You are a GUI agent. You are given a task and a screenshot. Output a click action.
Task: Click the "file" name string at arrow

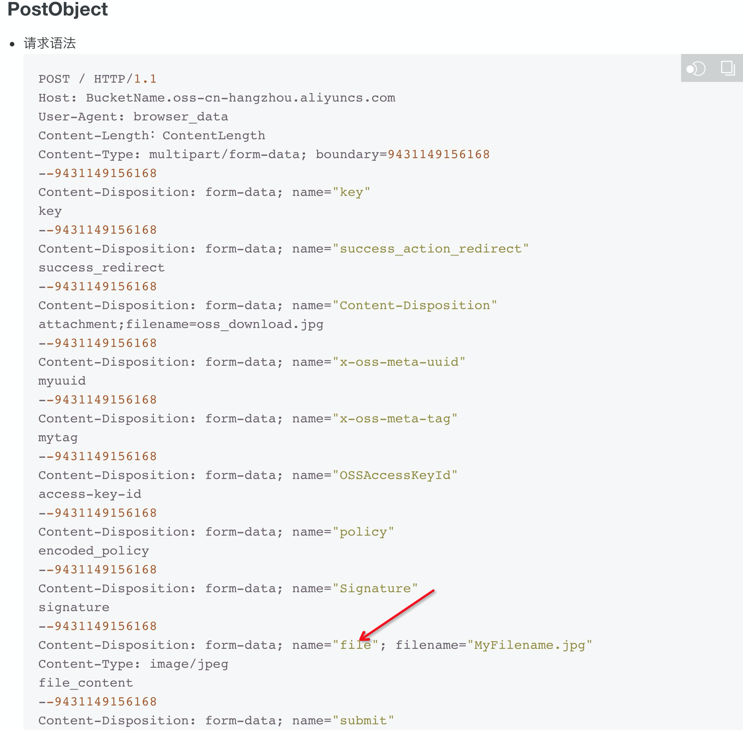(x=355, y=645)
